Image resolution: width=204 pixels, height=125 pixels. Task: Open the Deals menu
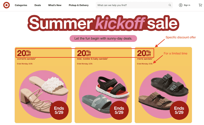(x=37, y=5)
